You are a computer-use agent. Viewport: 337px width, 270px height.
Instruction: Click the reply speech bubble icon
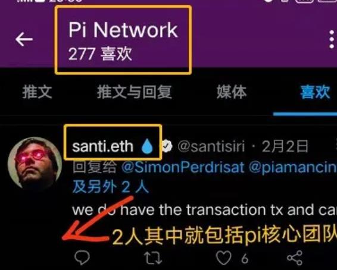tap(82, 258)
